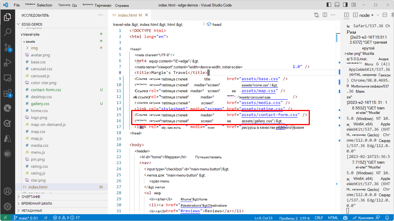394x221 pixels.
Task: Select the index.html editor tab
Action: 127,15
